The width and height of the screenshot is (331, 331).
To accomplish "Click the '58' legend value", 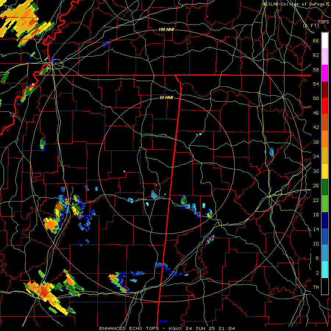I will (316, 70).
